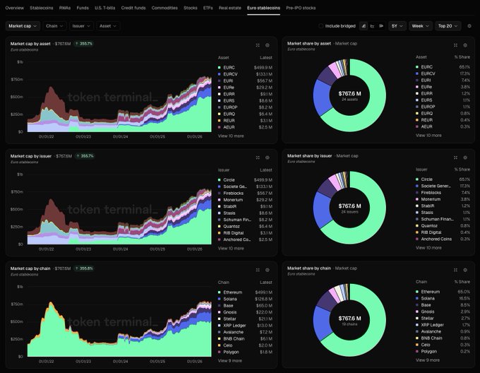Screen dimensions: 480x373
Task: Switch to the RWAs tab
Action: [x=65, y=8]
